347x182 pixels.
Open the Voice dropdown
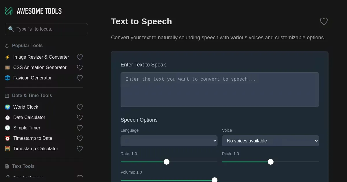[x=270, y=141]
